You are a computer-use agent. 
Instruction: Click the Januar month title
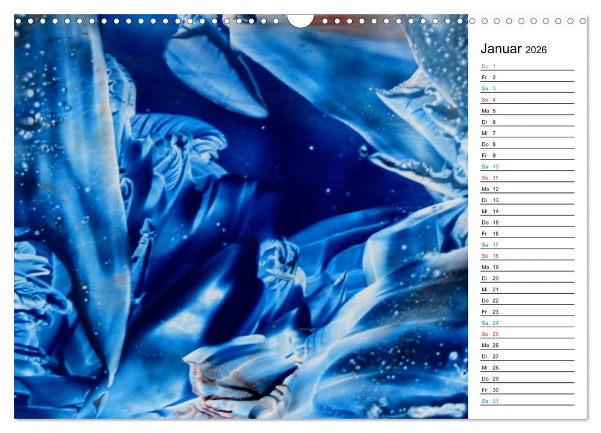(503, 48)
